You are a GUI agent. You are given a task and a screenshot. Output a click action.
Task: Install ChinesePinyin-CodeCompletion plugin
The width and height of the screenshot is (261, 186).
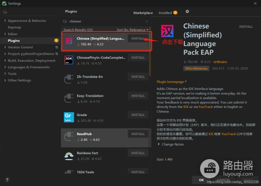[138, 58]
